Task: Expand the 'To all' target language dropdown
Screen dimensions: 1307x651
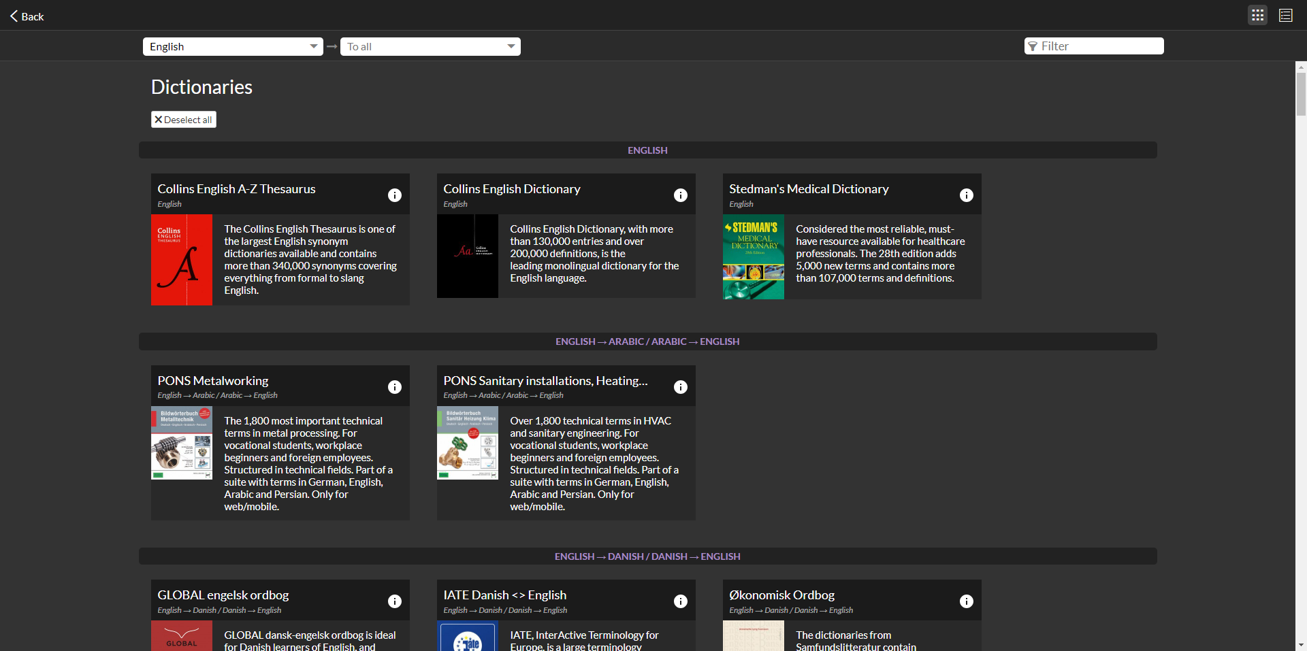Action: [x=430, y=46]
